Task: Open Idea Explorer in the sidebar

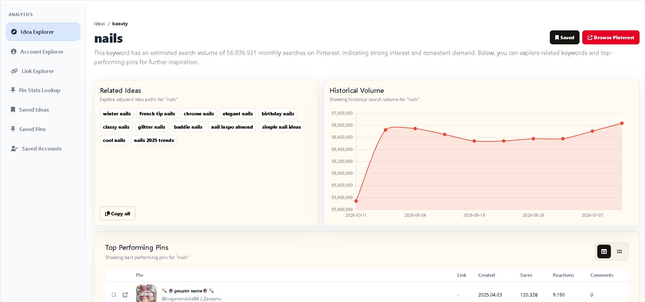Action: 43,32
